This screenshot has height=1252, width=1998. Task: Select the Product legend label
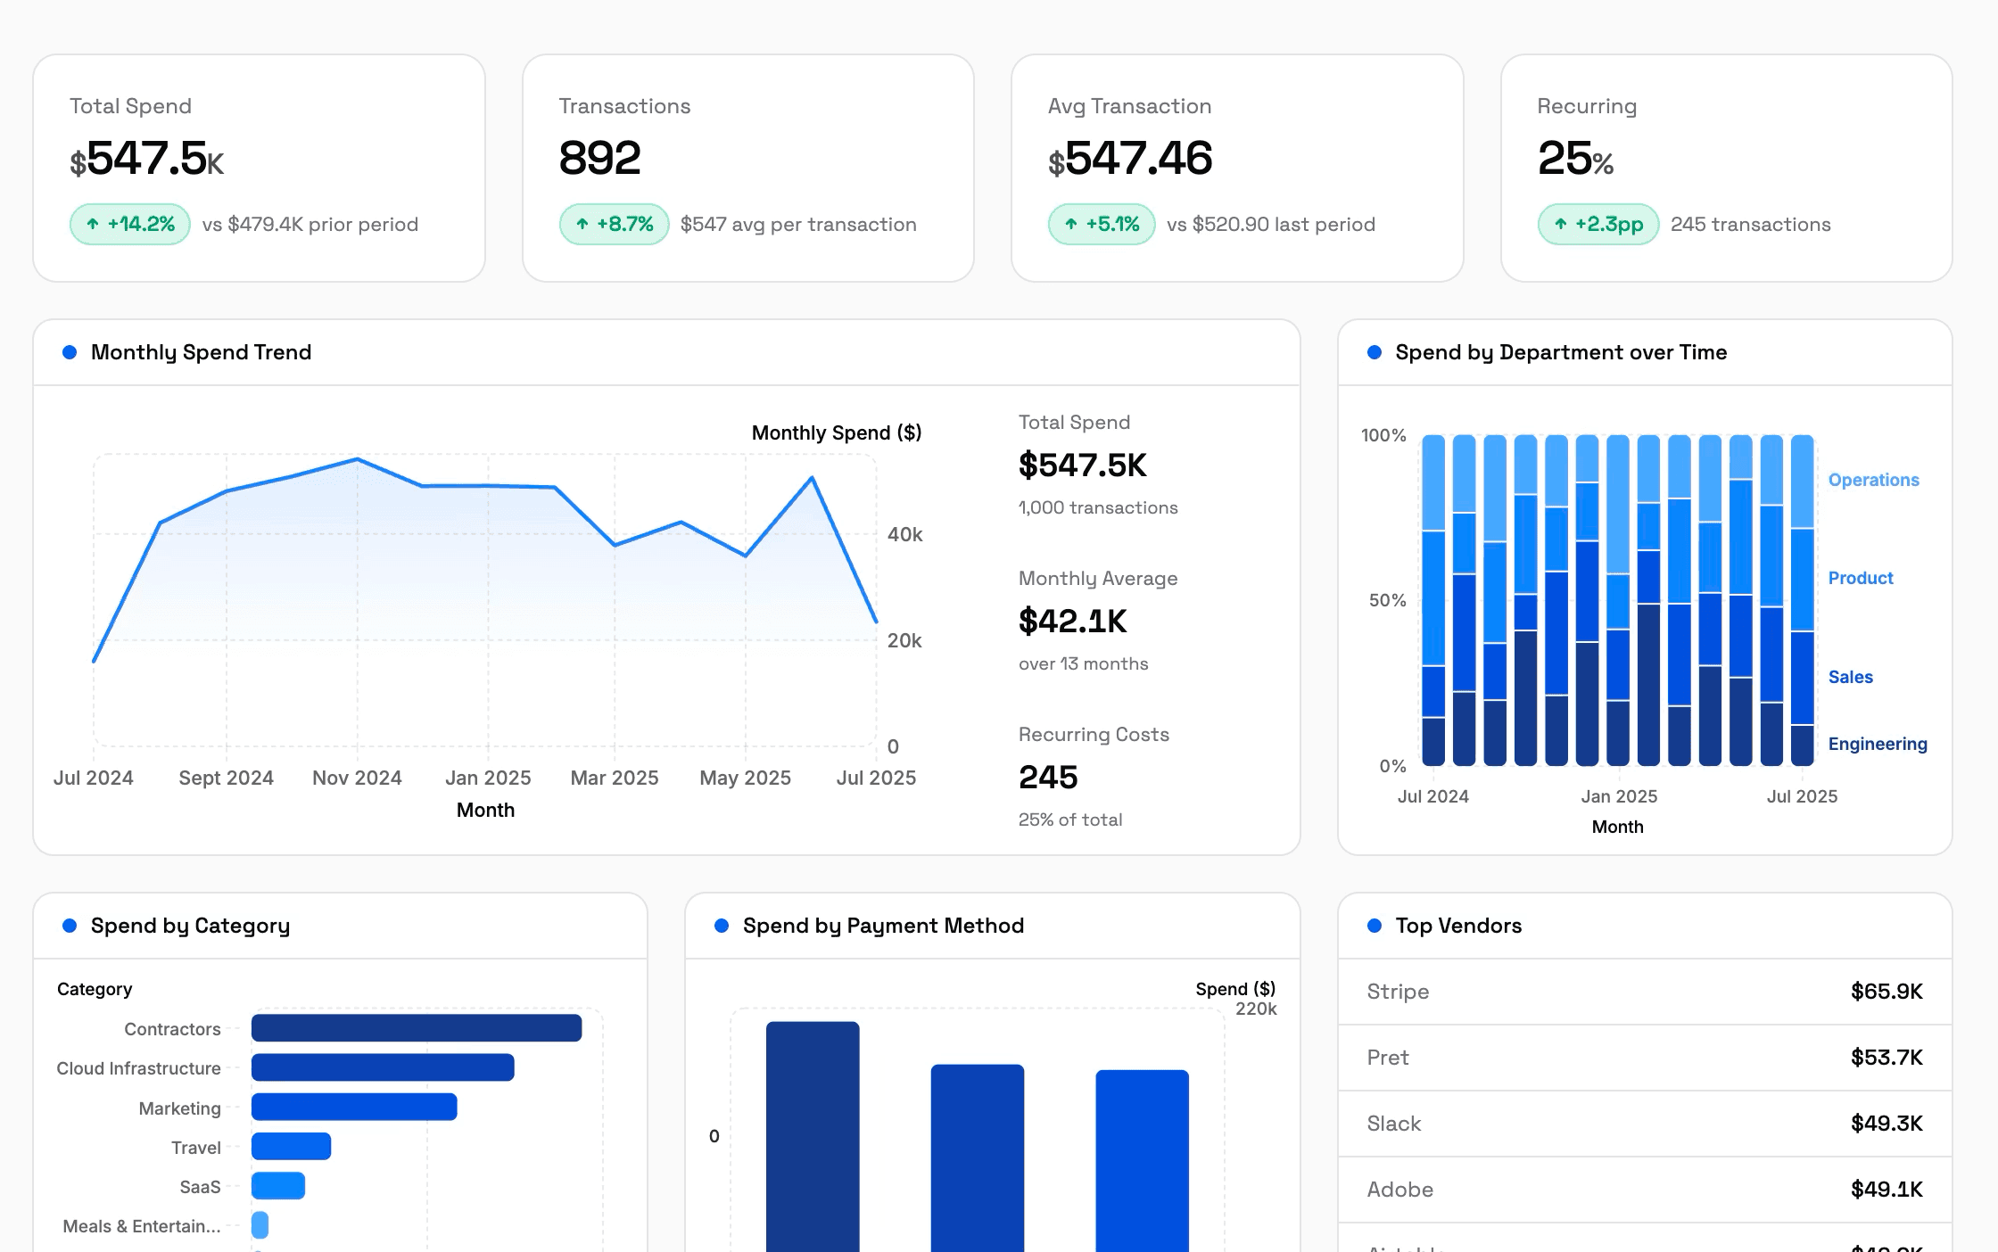tap(1860, 578)
